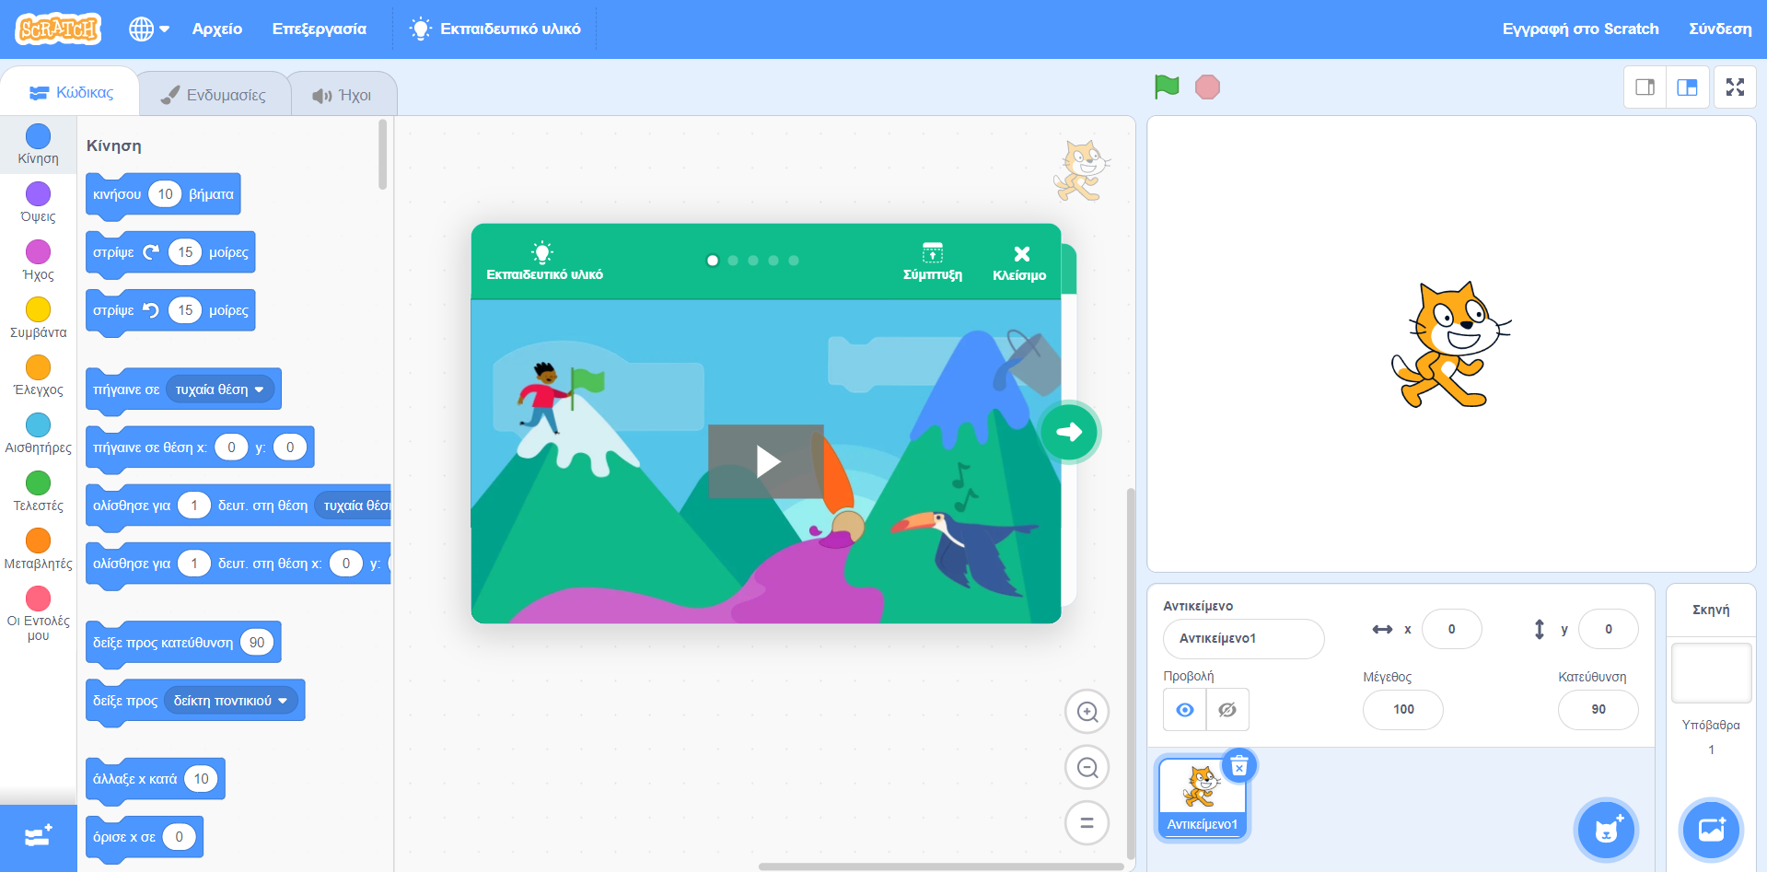
Task: Click the value 90 in δείξε προς κατεύθυνση
Action: pyautogui.click(x=257, y=643)
